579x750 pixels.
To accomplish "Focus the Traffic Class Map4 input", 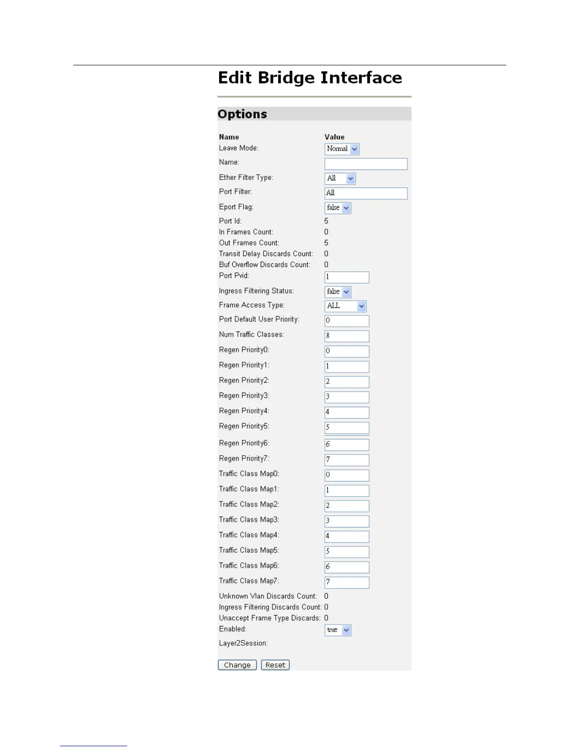I will coord(347,536).
